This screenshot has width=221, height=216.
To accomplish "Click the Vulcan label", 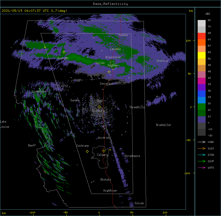I will click(139, 203).
